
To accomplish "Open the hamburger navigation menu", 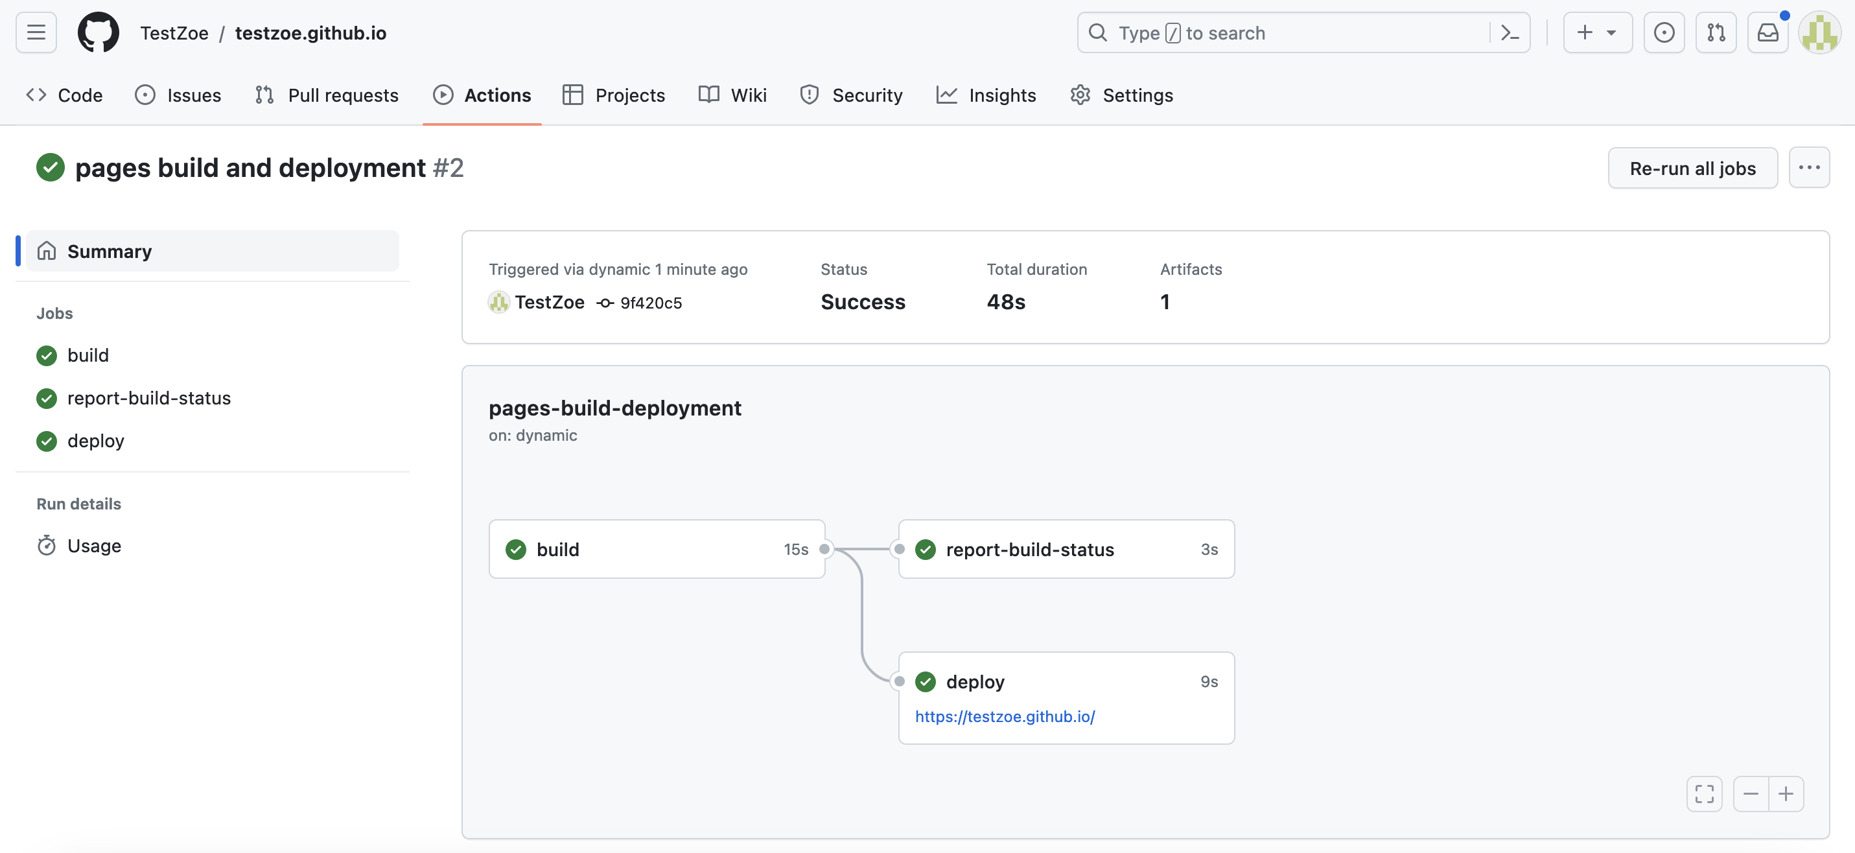I will pos(36,32).
